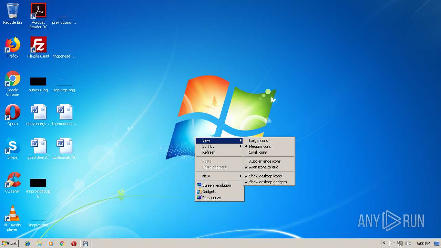Image resolution: width=441 pixels, height=248 pixels.
Task: Select the Skype desktop shortcut
Action: point(12,149)
